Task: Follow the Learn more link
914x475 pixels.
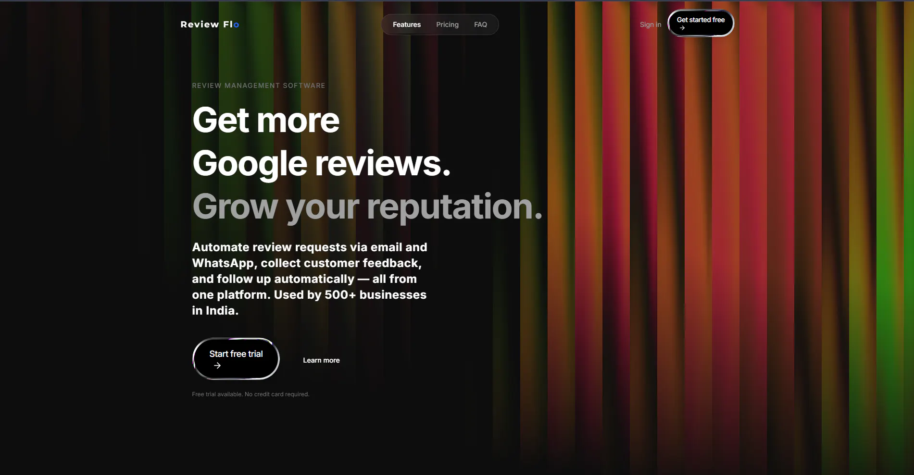Action: coord(321,360)
